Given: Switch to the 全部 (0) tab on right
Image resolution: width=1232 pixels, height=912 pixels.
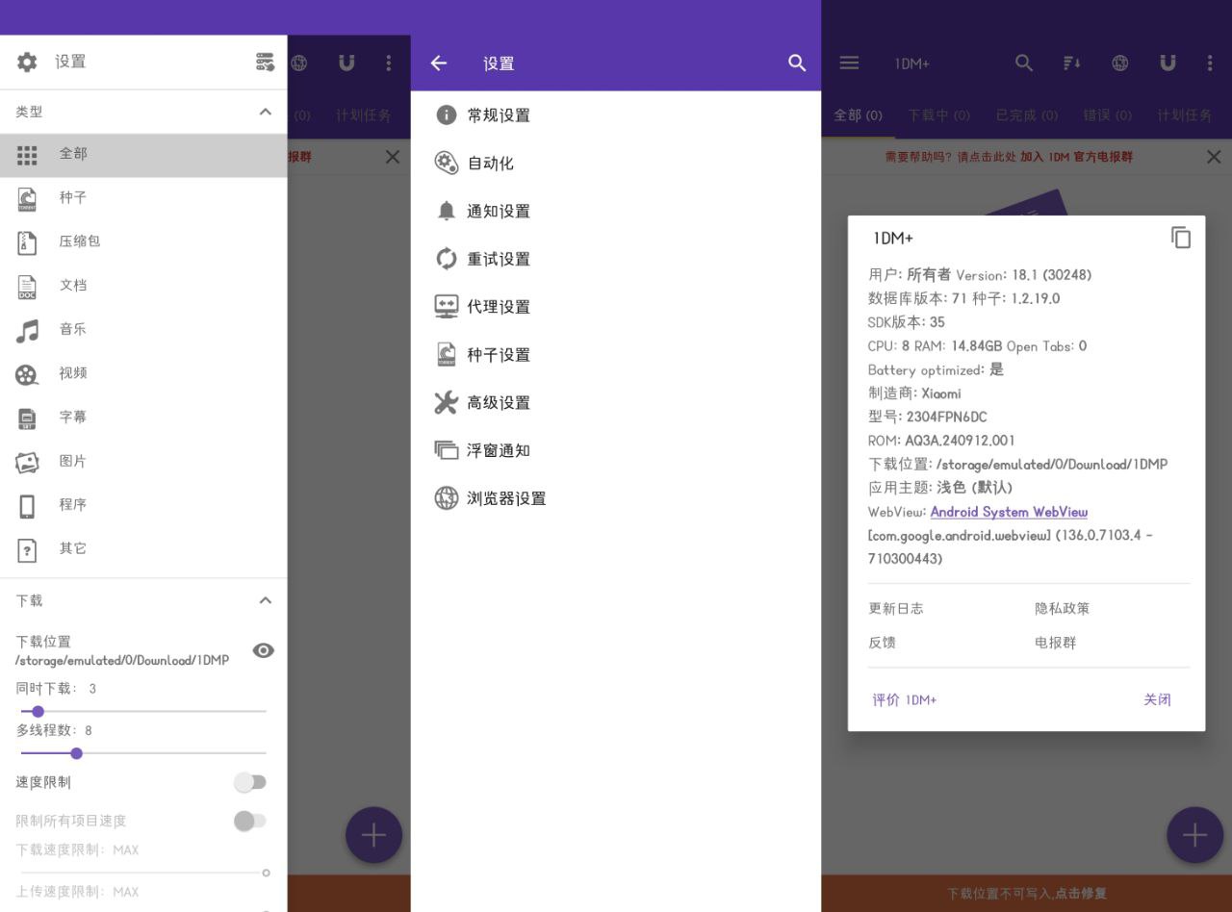Looking at the screenshot, I should click(858, 115).
